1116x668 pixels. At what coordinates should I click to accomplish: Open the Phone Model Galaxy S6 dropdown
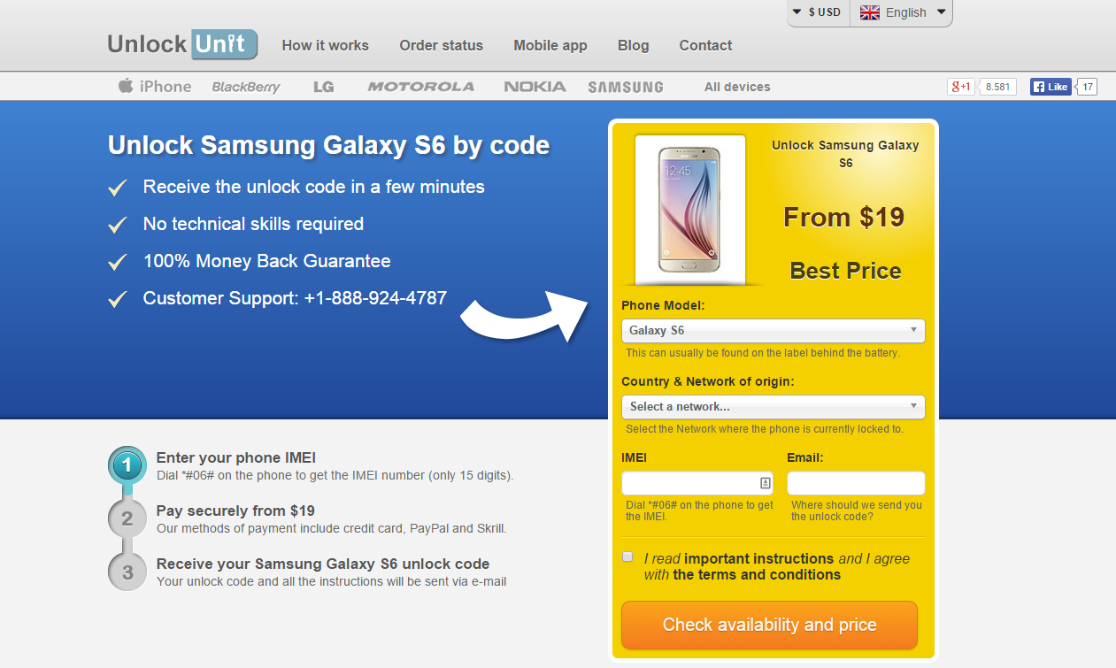(774, 331)
